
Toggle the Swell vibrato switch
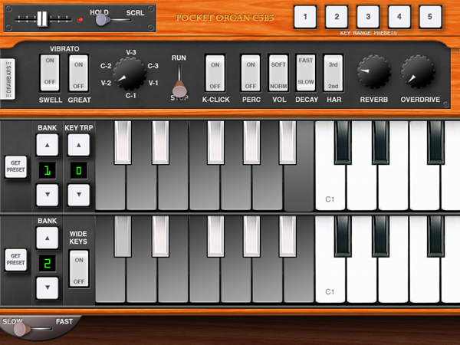50,73
